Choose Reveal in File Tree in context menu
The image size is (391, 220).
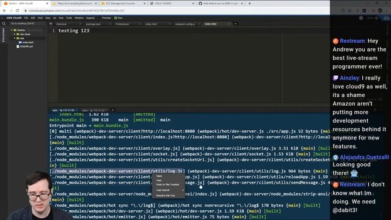click(169, 196)
